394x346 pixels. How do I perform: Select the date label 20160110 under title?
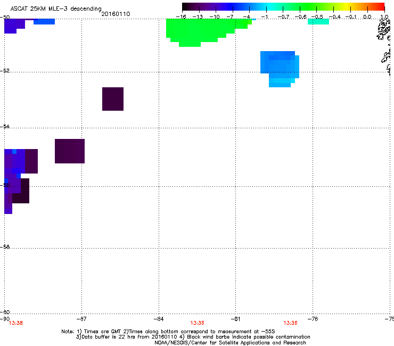[116, 14]
